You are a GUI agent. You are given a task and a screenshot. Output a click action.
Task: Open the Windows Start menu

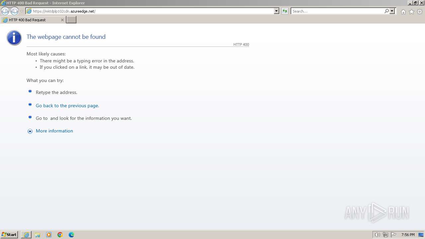click(x=9, y=235)
